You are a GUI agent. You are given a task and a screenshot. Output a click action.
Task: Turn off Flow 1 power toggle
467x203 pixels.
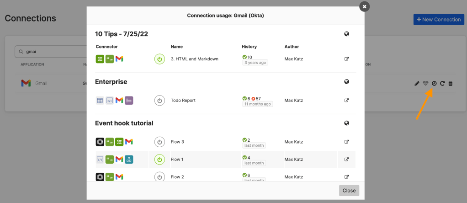(159, 160)
